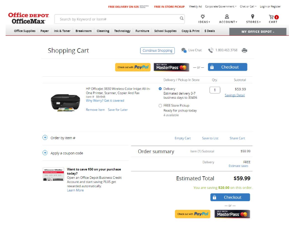The width and height of the screenshot is (293, 225).
Task: Click the Account person icon
Action: click(227, 17)
